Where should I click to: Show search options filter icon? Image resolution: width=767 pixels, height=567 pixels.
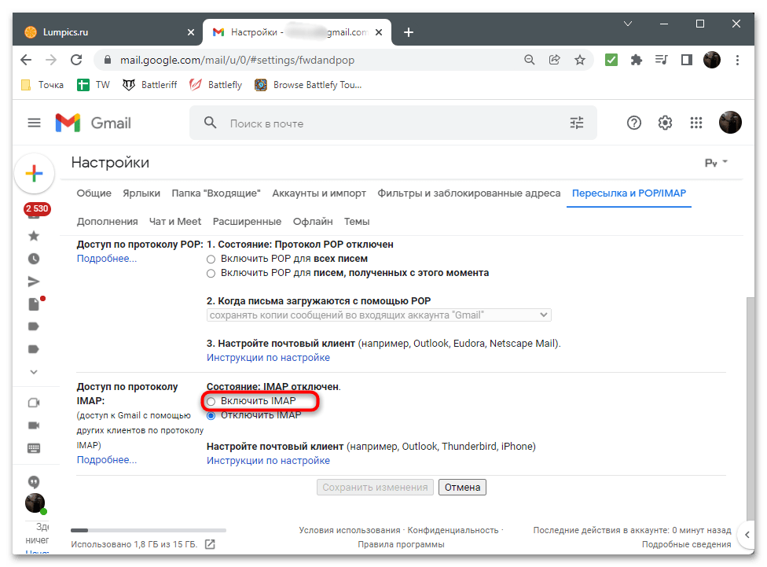click(577, 123)
